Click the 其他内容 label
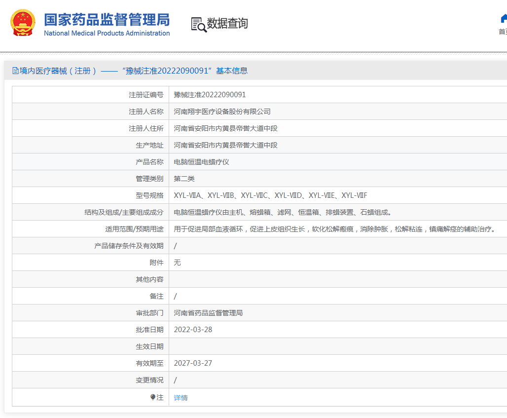Screen dimensions: 507x418 [150, 279]
